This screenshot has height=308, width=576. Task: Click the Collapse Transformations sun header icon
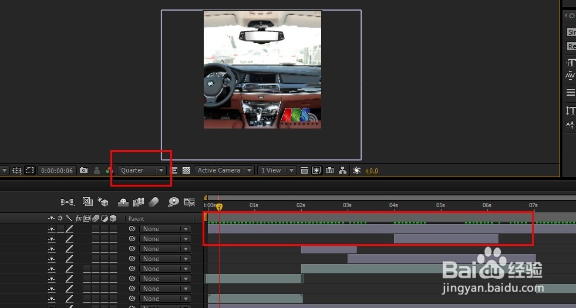click(x=60, y=218)
